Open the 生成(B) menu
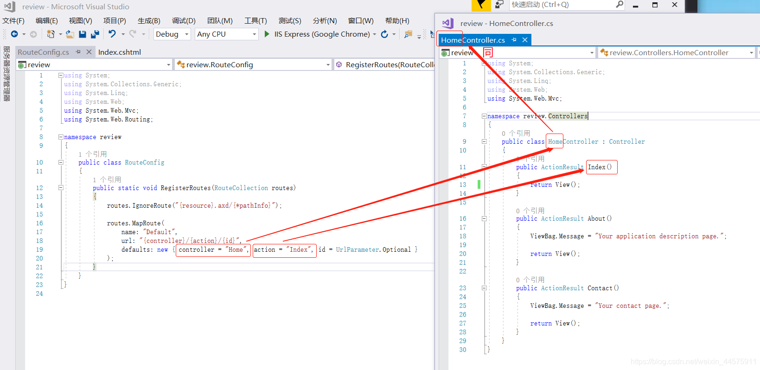This screenshot has height=370, width=760. [x=149, y=21]
